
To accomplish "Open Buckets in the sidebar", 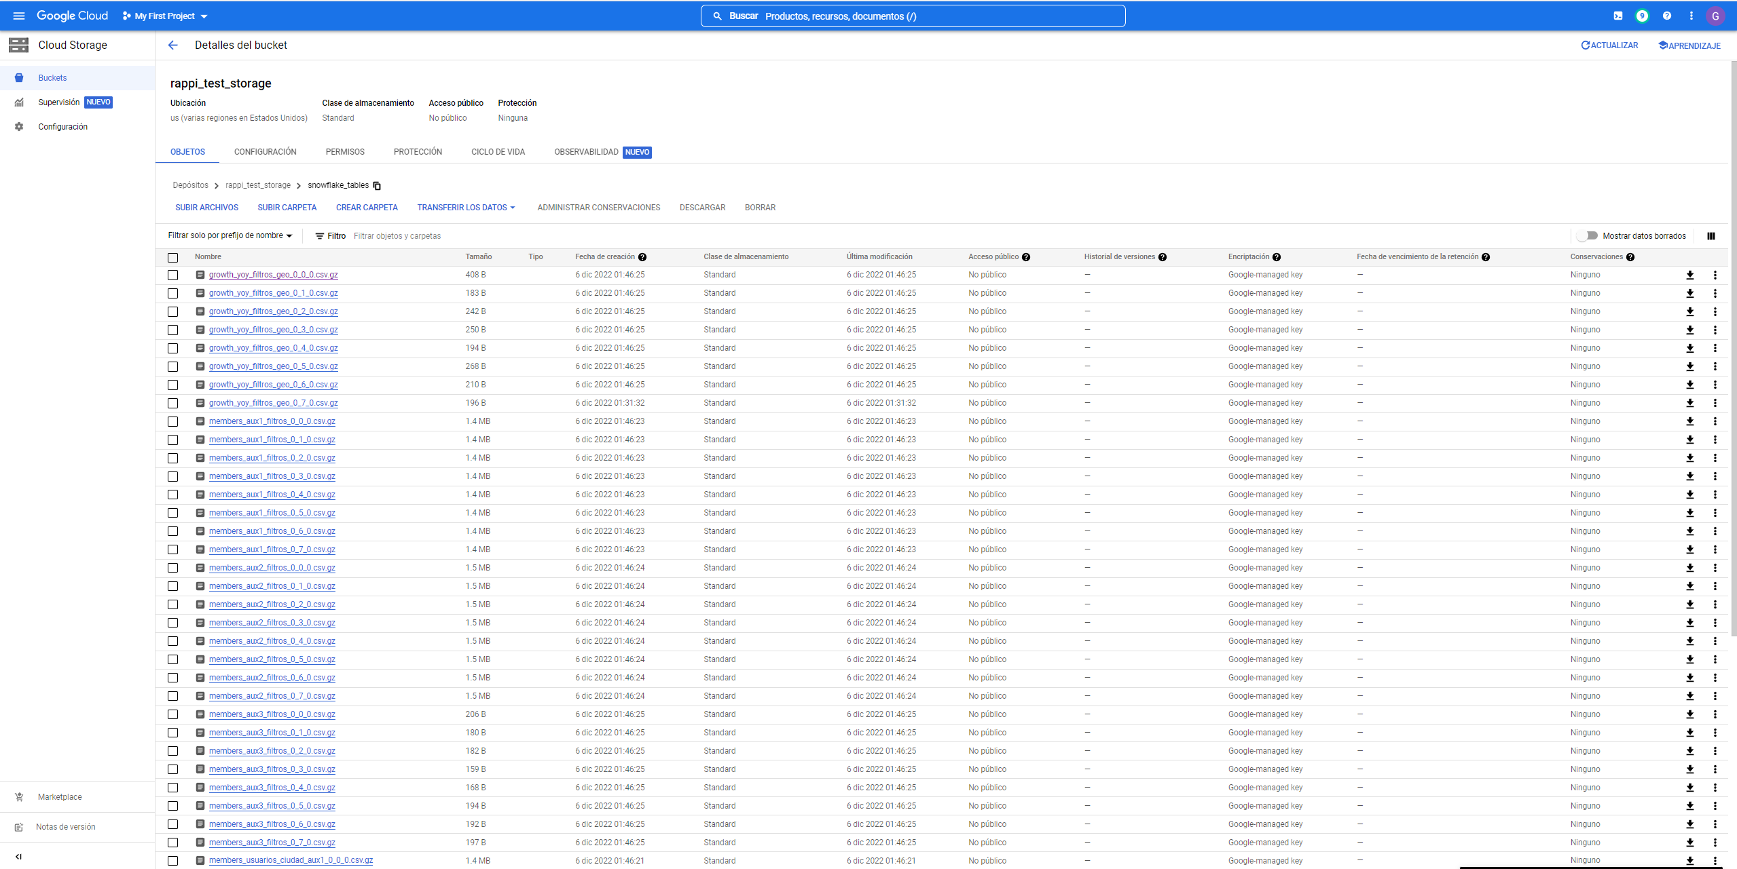I will [x=77, y=78].
